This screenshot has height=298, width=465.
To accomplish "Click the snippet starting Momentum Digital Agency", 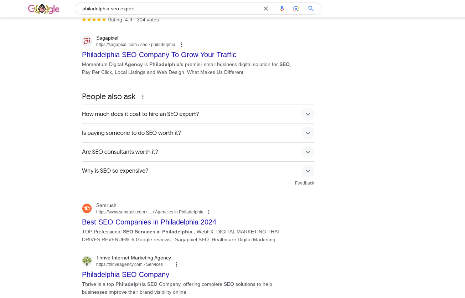I will point(186,68).
